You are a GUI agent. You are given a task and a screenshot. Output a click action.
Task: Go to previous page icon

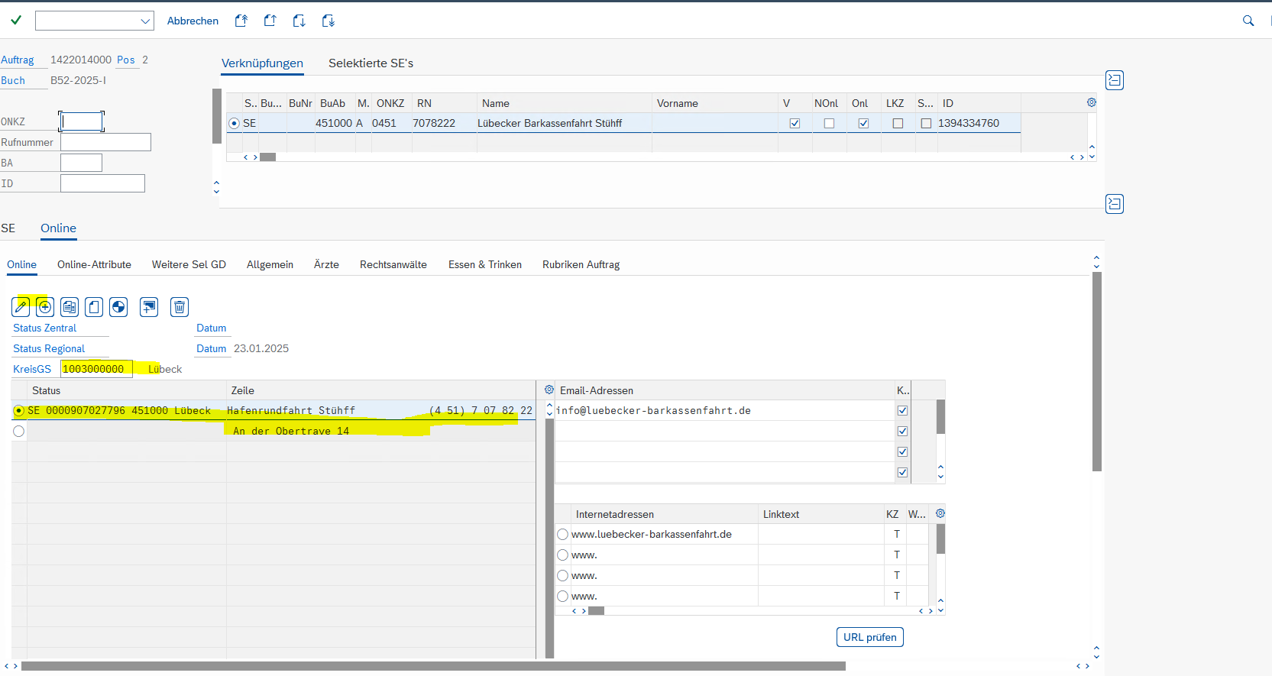click(x=270, y=21)
